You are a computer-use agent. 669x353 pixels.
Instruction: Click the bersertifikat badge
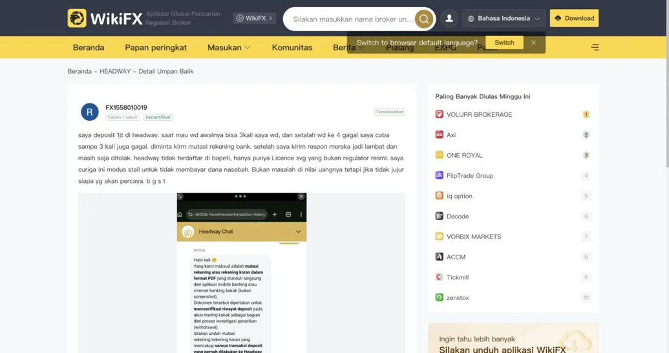tap(158, 117)
